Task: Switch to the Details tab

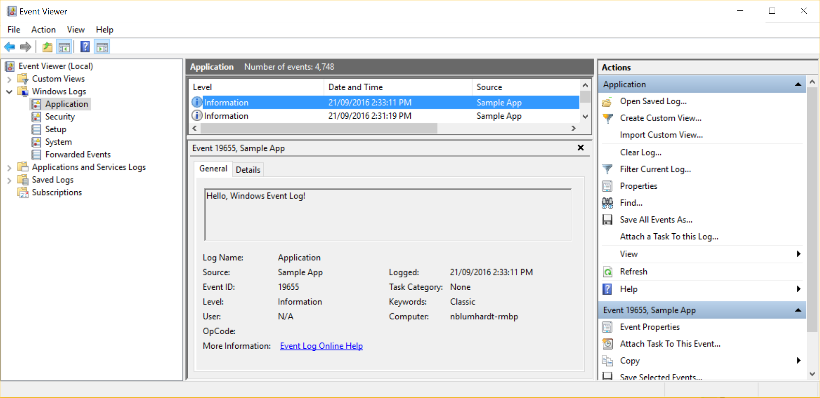Action: coord(248,170)
